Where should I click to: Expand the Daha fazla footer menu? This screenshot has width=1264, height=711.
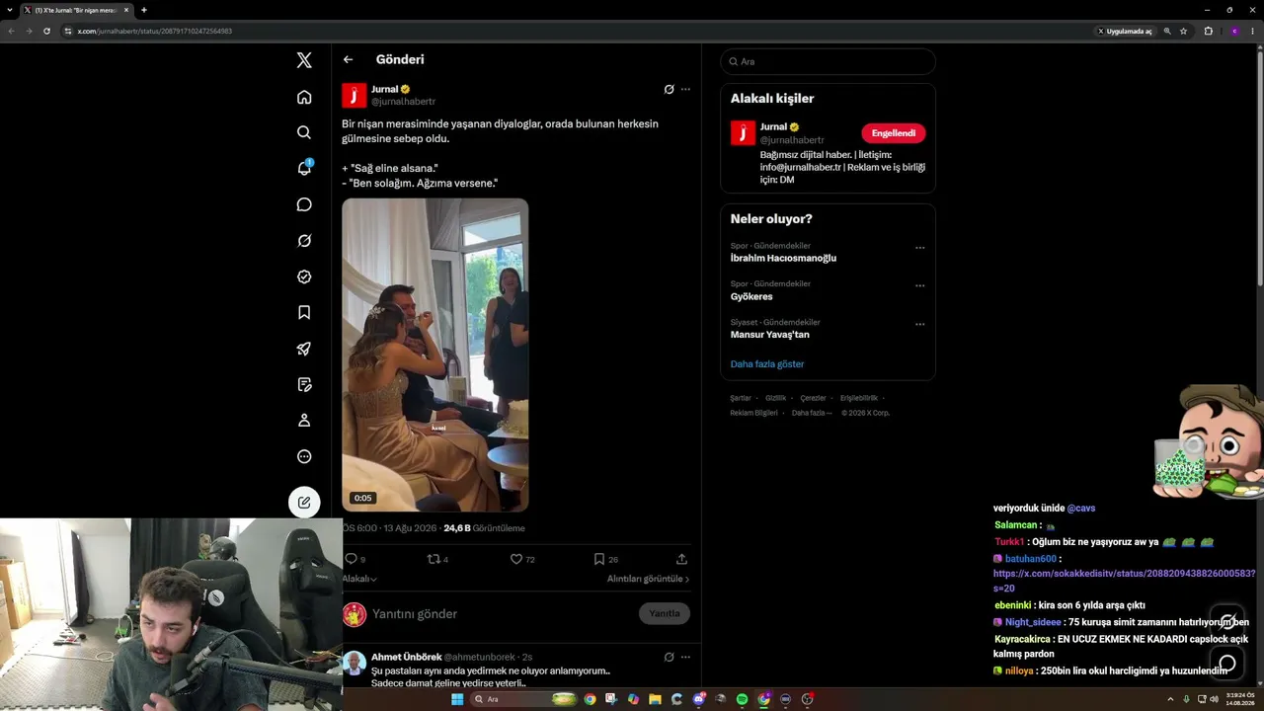click(812, 413)
